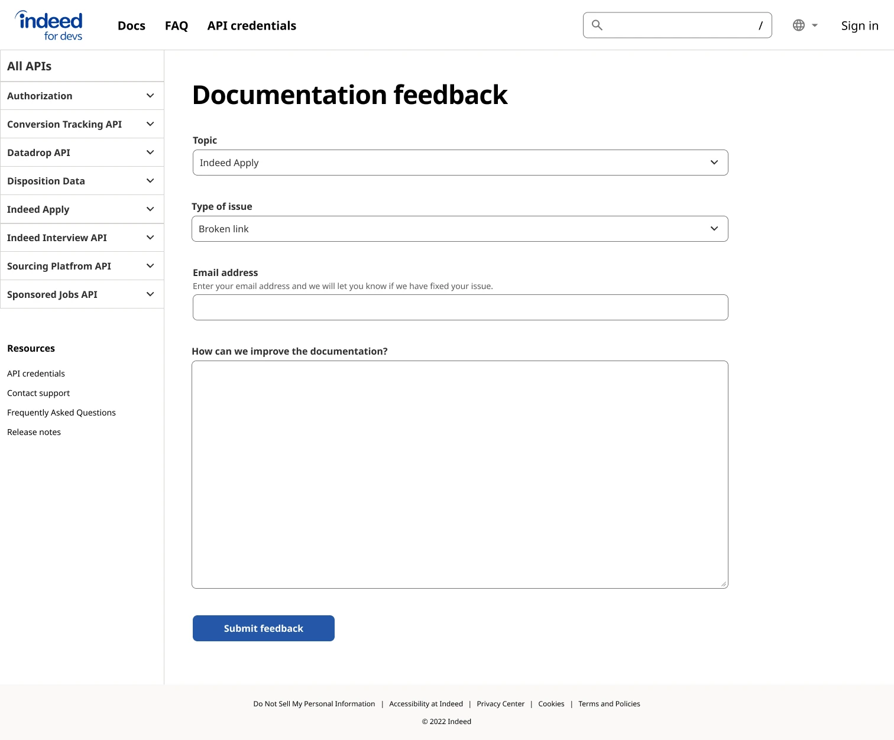This screenshot has width=894, height=740.
Task: Go to the FAQ page
Action: point(176,25)
